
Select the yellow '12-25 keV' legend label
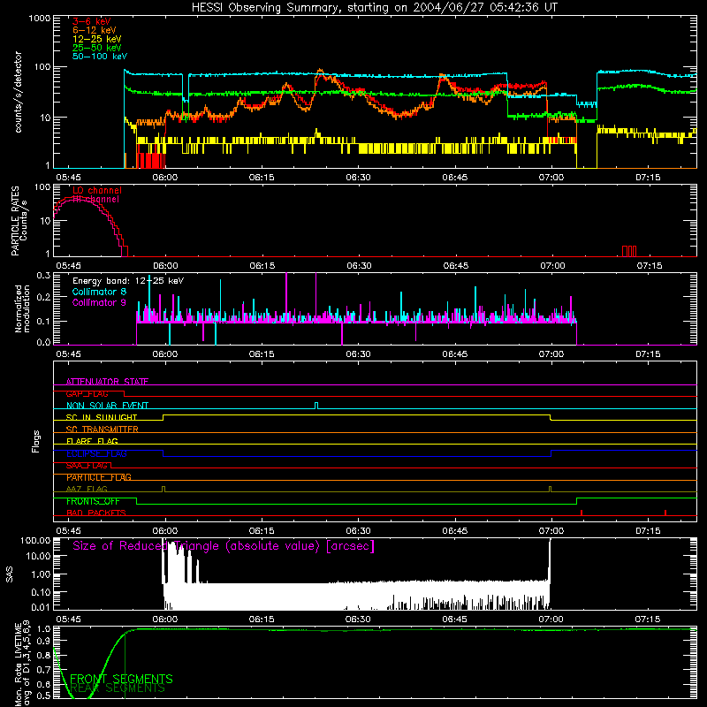pos(97,39)
